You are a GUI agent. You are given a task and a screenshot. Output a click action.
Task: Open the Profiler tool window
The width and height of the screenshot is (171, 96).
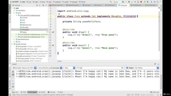[x=42, y=92]
